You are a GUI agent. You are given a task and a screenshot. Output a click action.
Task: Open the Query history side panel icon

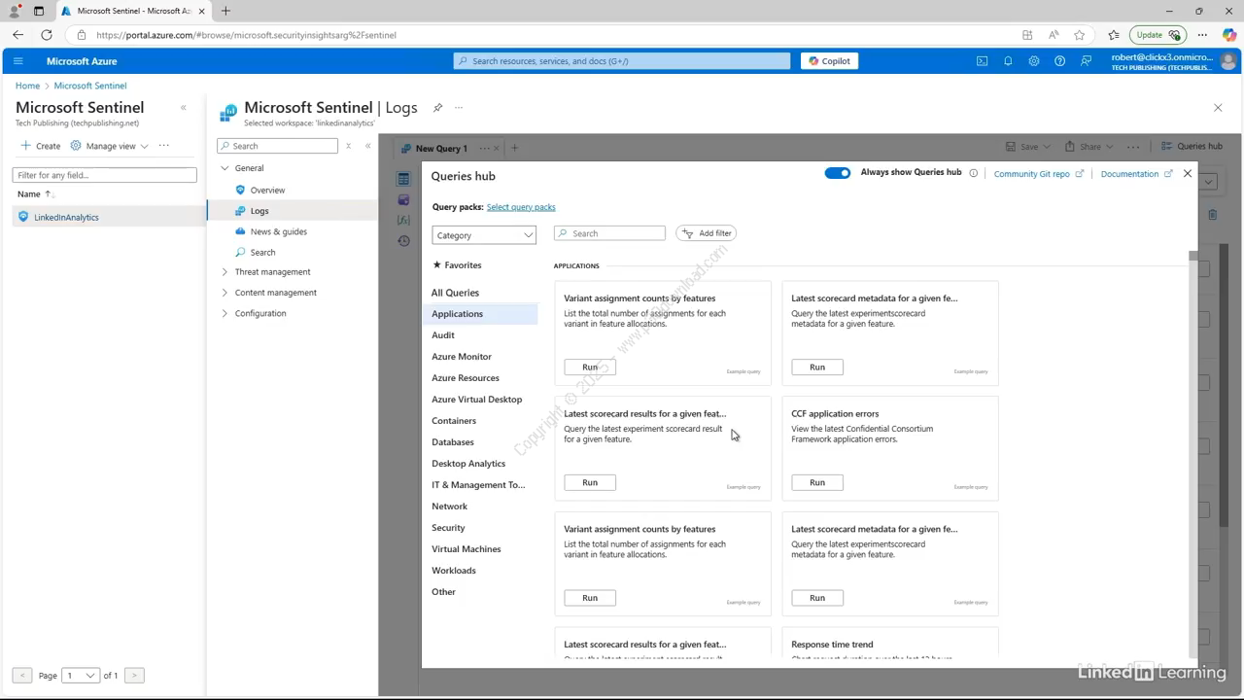[403, 241]
